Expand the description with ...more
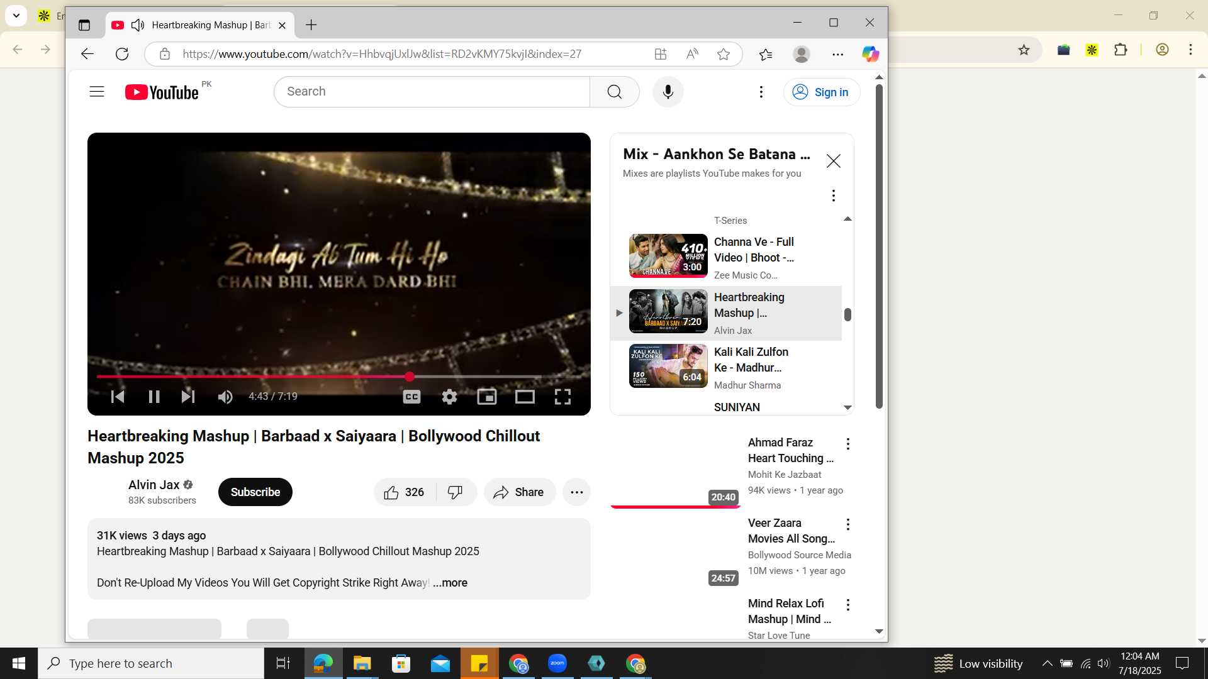The width and height of the screenshot is (1208, 679). (x=450, y=583)
